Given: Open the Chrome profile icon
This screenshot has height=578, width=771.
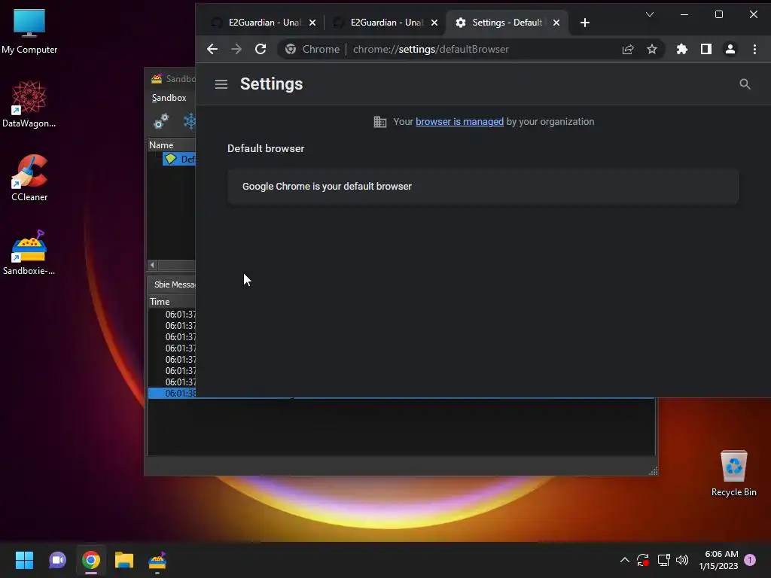Looking at the screenshot, I should click(730, 49).
